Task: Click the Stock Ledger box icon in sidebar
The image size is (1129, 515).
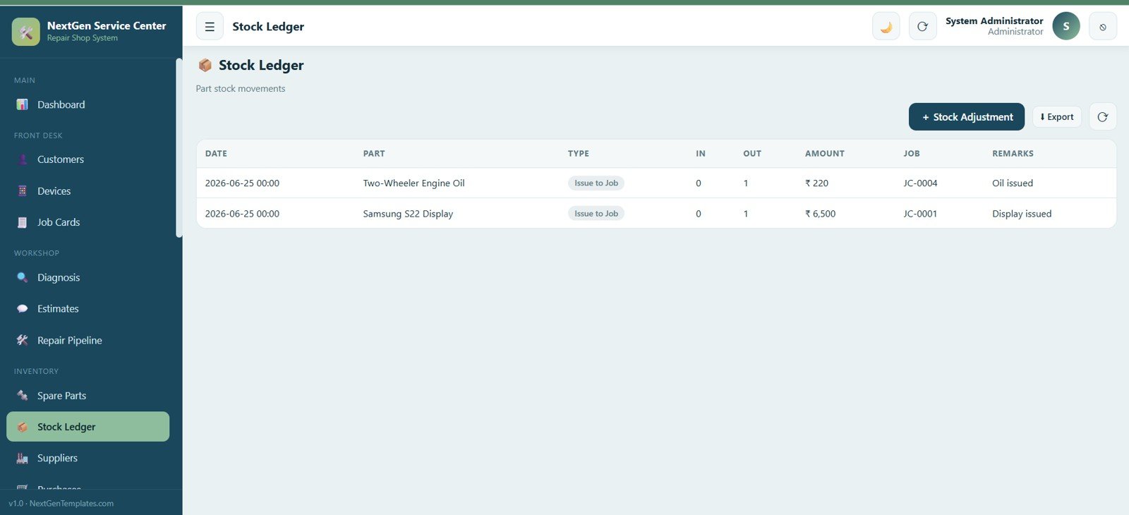Action: (x=23, y=427)
